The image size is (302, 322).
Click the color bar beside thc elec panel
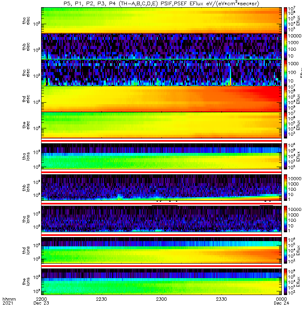click(285, 72)
